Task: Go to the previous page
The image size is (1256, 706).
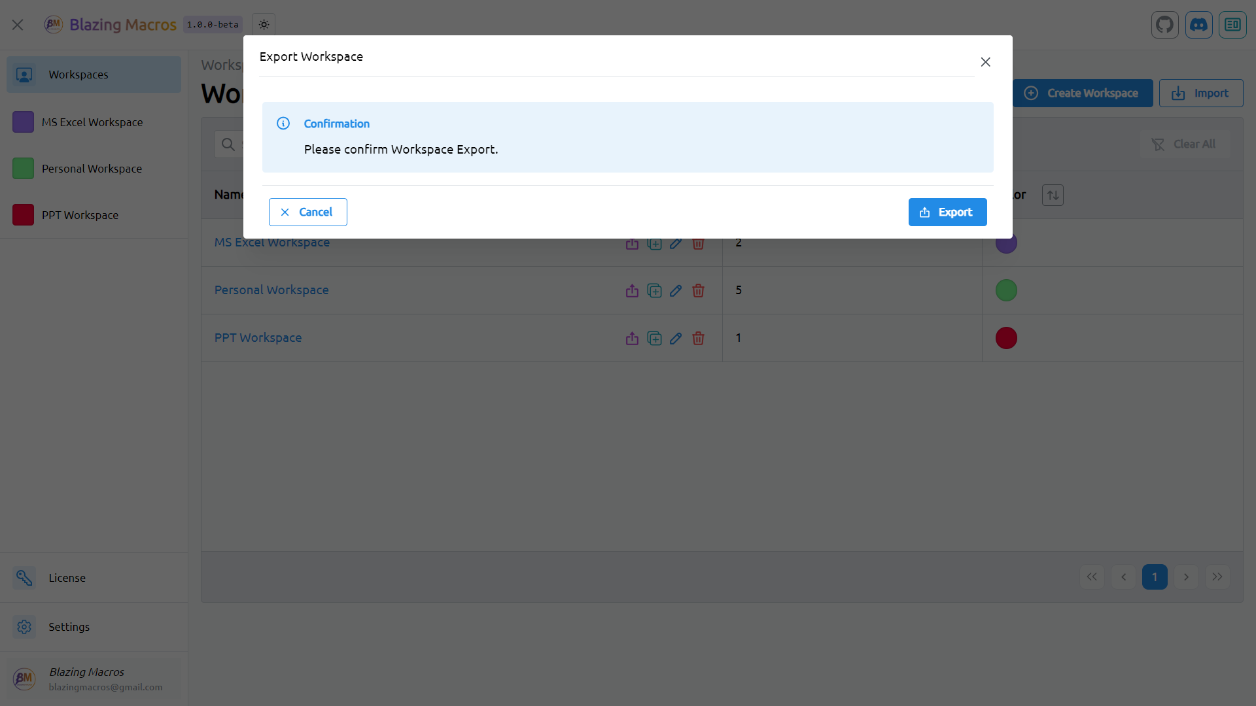Action: (1123, 577)
